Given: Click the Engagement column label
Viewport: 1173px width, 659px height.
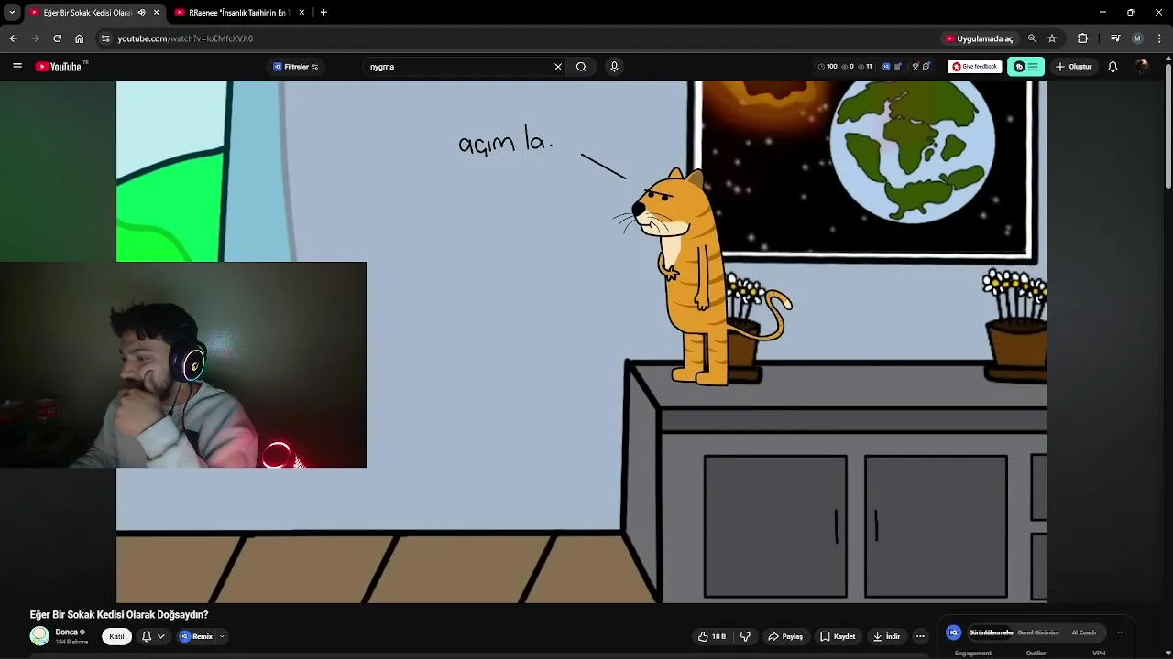Looking at the screenshot, I should 972,653.
